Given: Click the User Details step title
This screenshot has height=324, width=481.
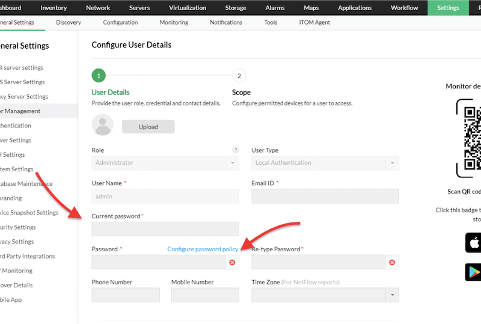Looking at the screenshot, I should 111,93.
